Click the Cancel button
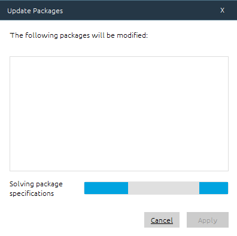This screenshot has width=237, height=236. point(162,220)
